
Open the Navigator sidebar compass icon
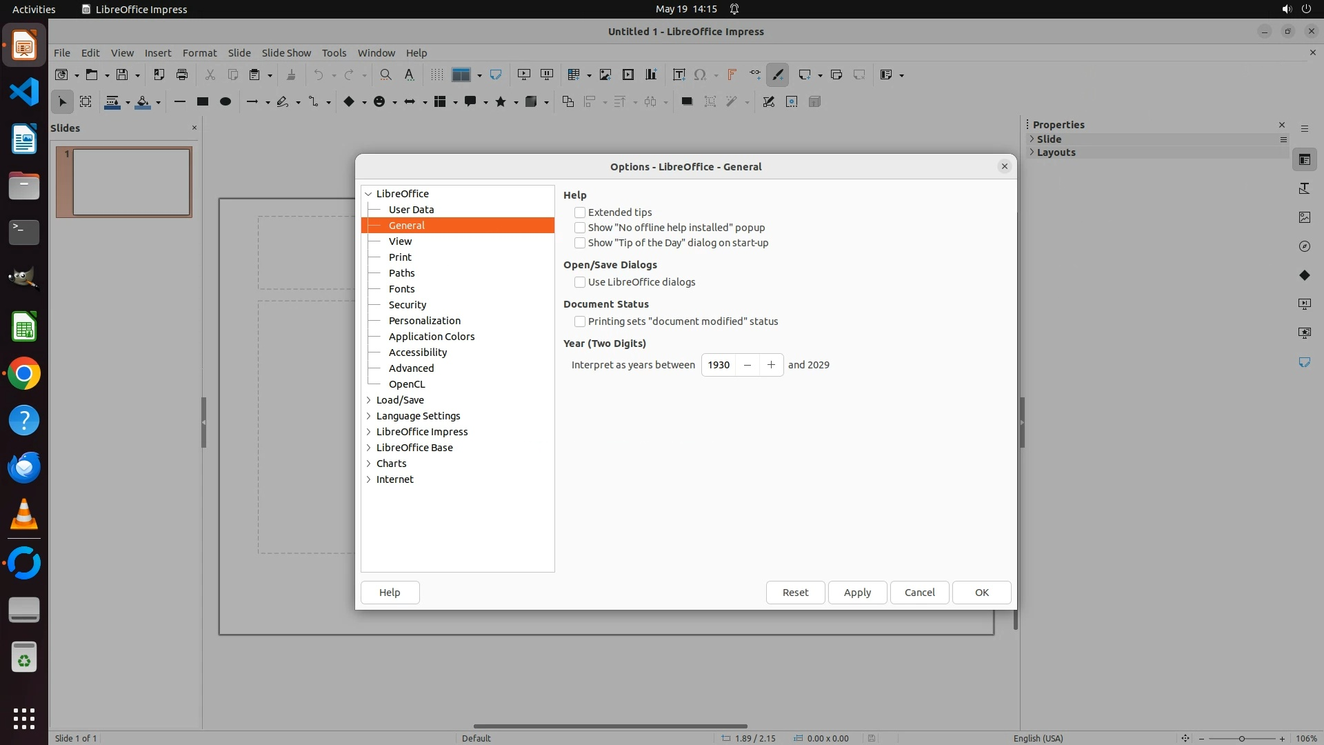[1304, 246]
